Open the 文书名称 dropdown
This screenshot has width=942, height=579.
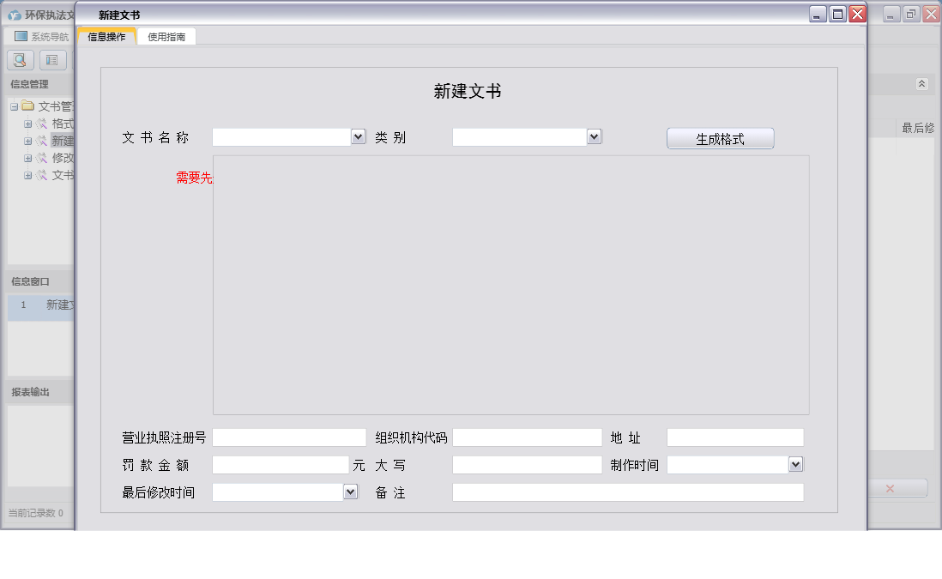point(359,136)
